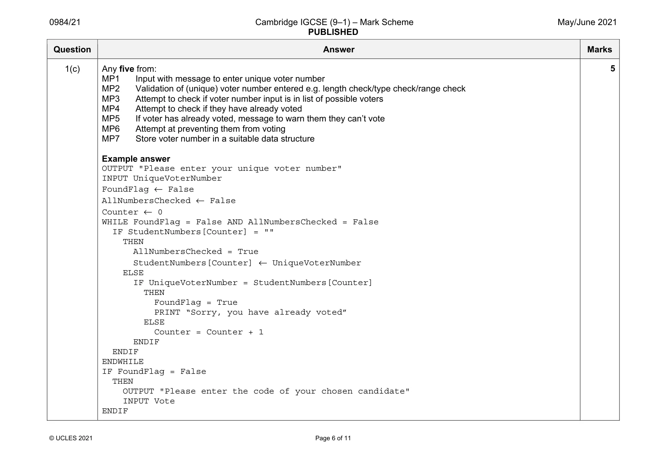Screen dimensions: 667x471
Task: Click the PRINT "Sorry, you have already voted" line
Action: coord(250,312)
